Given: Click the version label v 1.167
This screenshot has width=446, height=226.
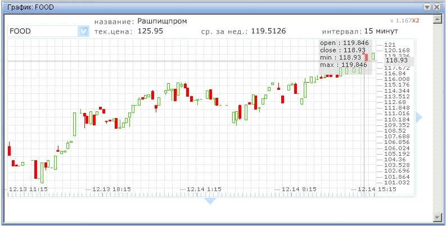Looking at the screenshot, I should coord(401,20).
